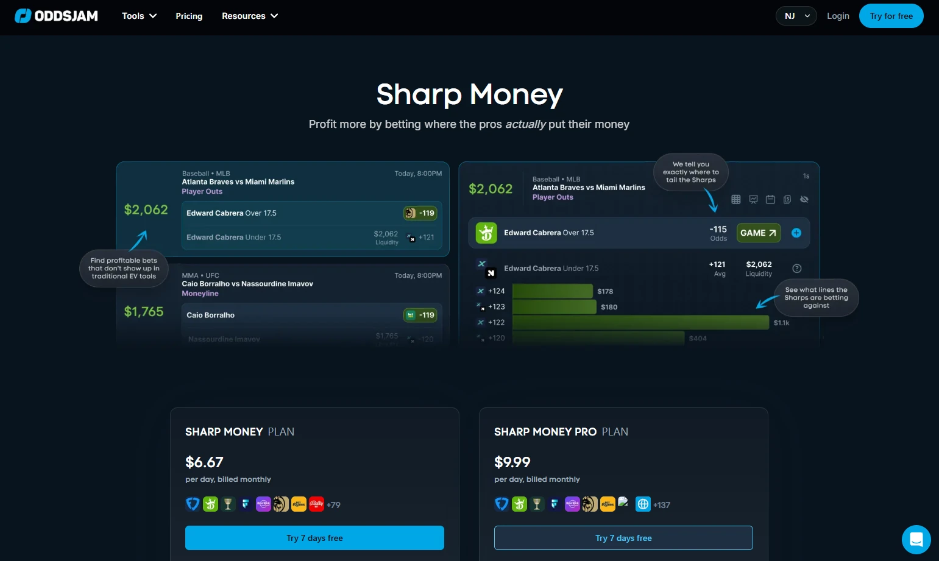Click DraftKings icon in Sharp Money plan
The image size is (939, 561).
click(x=210, y=504)
